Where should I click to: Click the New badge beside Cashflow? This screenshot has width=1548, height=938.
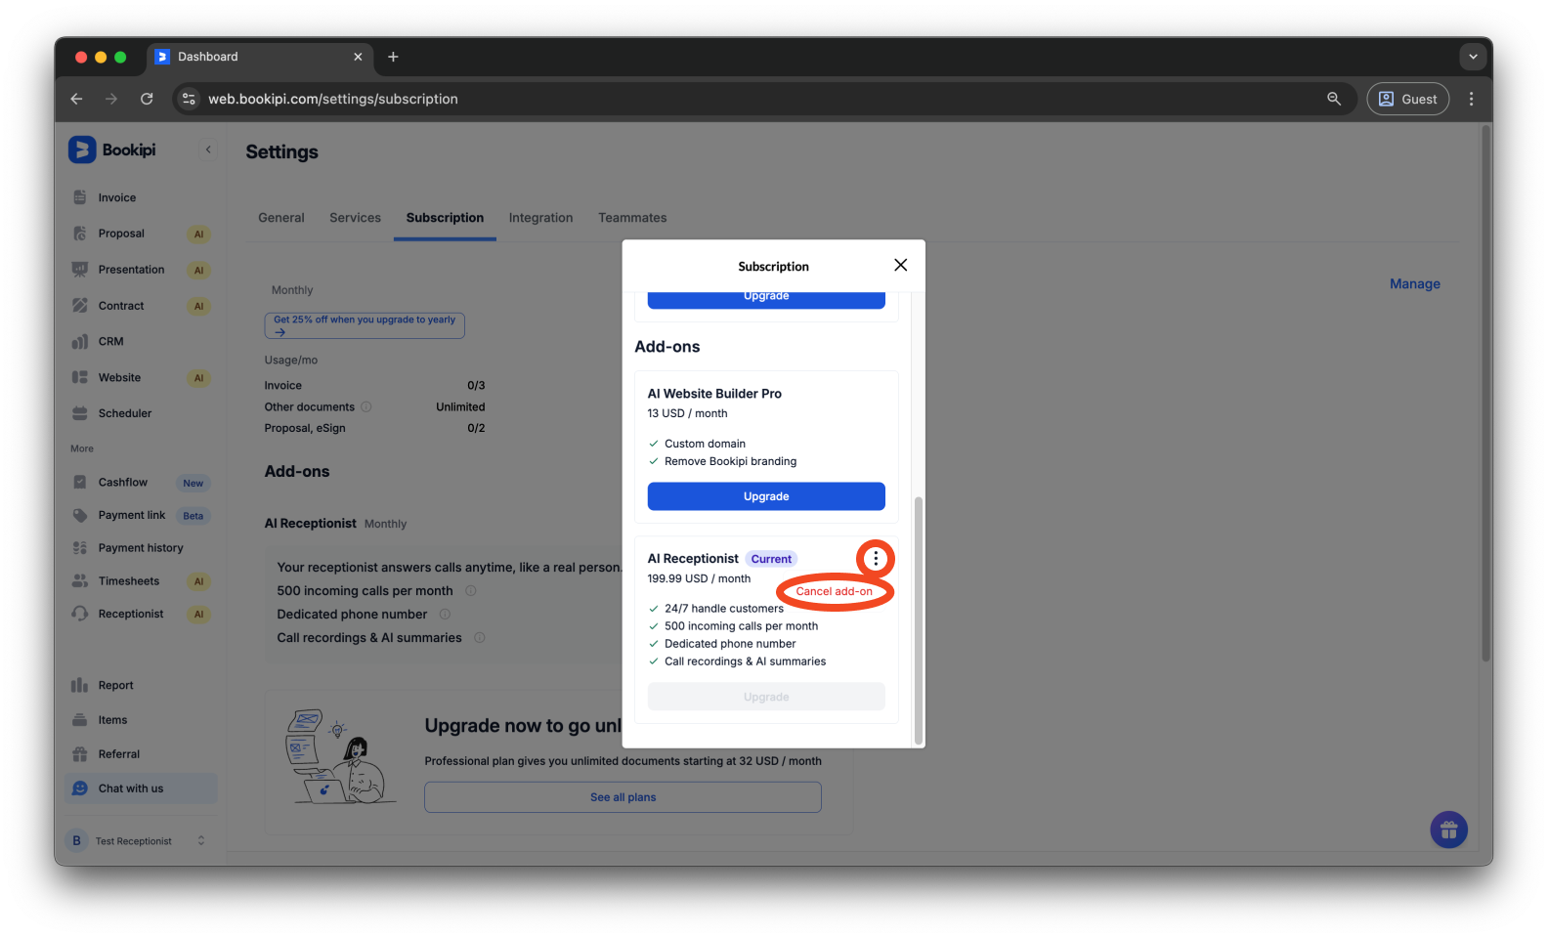(193, 483)
